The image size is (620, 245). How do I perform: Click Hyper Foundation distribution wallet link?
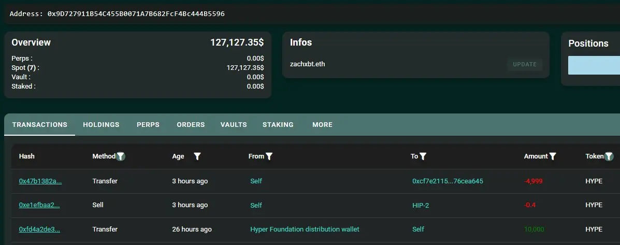(x=305, y=229)
